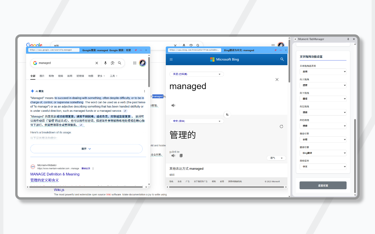The width and height of the screenshot is (375, 234).
Task: Click the link chip after 'managed service.'
Action: tap(125, 111)
